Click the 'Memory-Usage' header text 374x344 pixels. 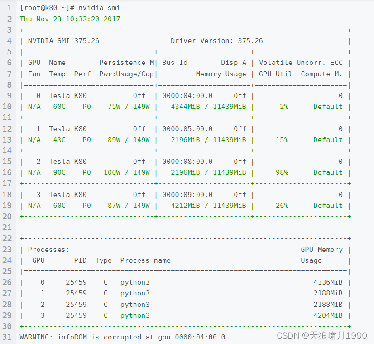click(x=221, y=74)
